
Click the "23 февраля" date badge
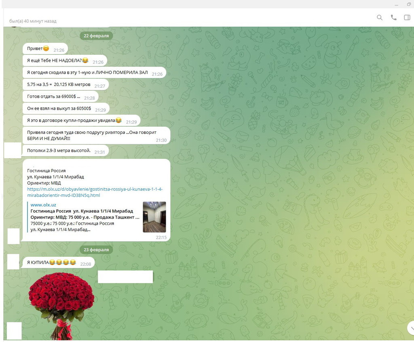96,250
